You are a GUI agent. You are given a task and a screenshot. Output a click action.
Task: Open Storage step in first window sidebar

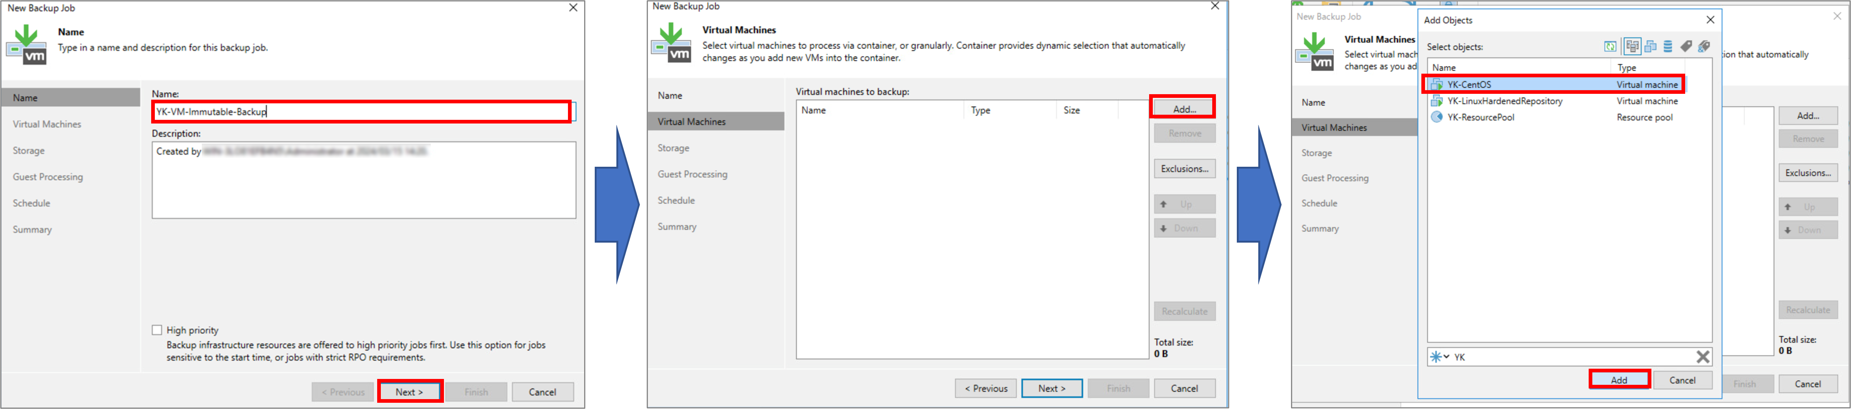pyautogui.click(x=29, y=151)
